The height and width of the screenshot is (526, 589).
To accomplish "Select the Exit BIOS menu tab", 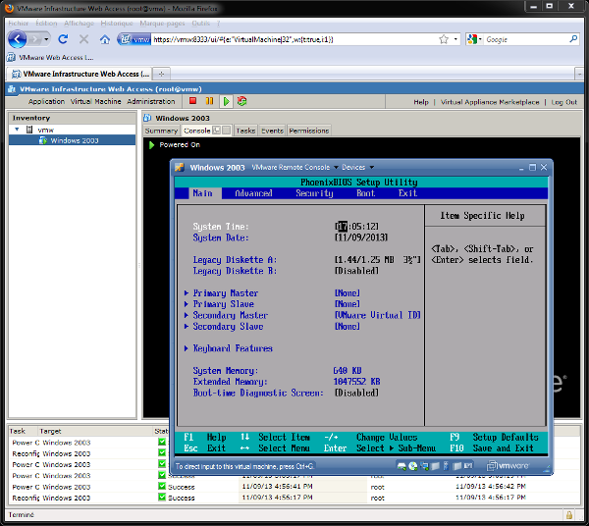I will 408,193.
